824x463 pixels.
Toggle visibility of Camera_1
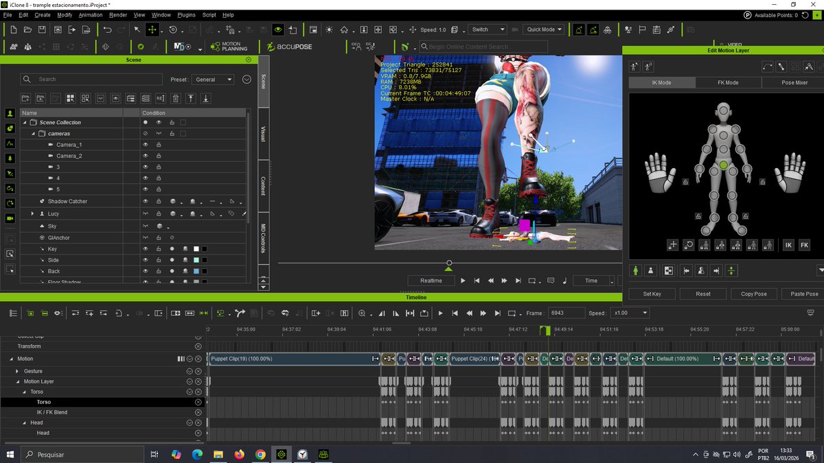[x=145, y=145]
